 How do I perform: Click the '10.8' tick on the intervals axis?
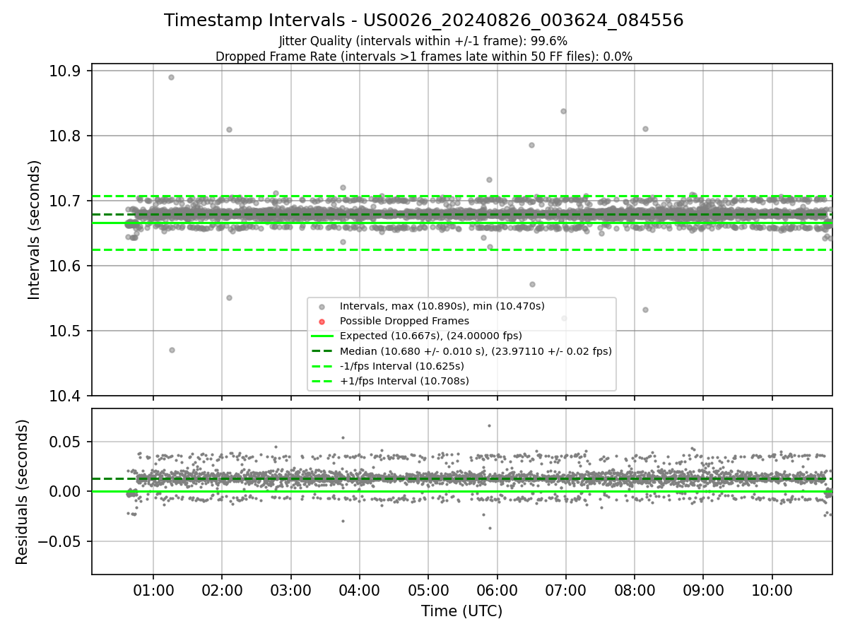pos(65,136)
